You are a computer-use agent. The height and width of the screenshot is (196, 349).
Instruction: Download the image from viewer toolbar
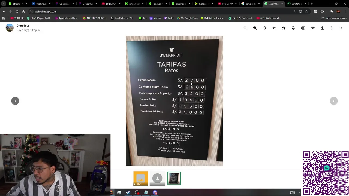pyautogui.click(x=322, y=28)
